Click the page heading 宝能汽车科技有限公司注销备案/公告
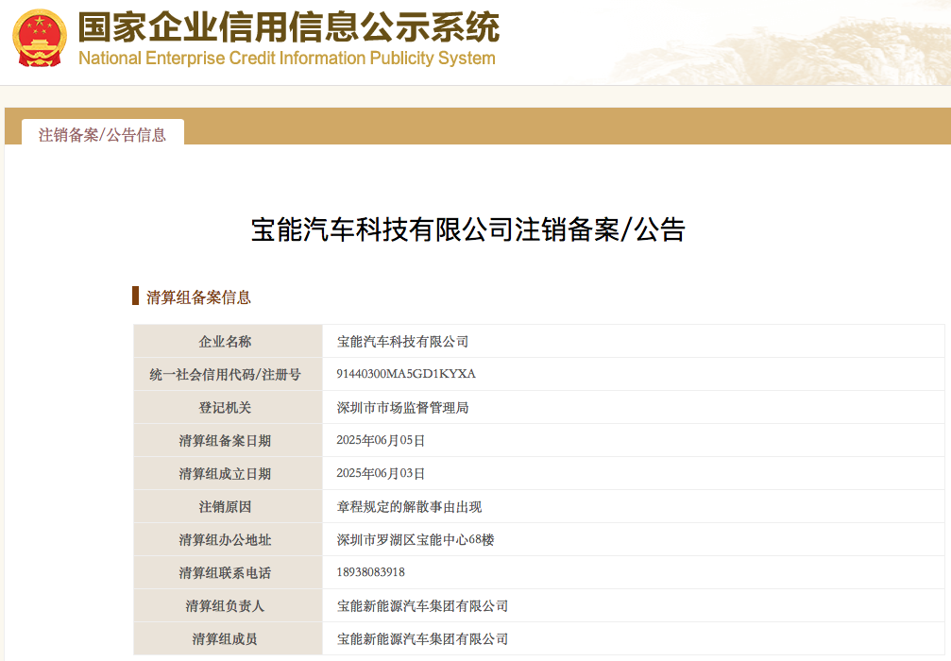Viewport: 951px width, 661px height. click(x=468, y=229)
